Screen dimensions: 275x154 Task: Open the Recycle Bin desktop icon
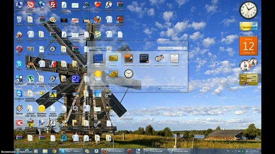pyautogui.click(x=19, y=21)
